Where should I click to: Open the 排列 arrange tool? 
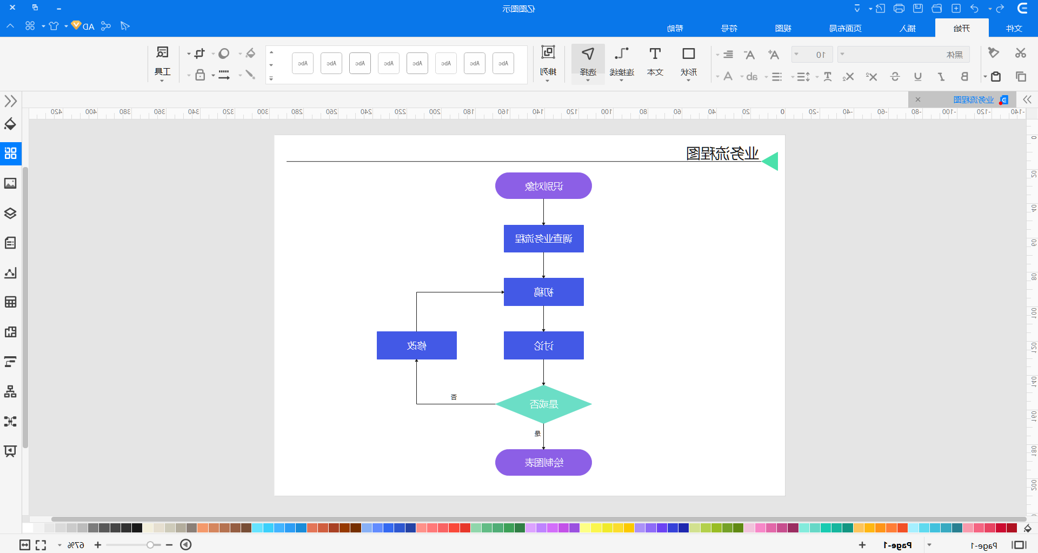548,63
